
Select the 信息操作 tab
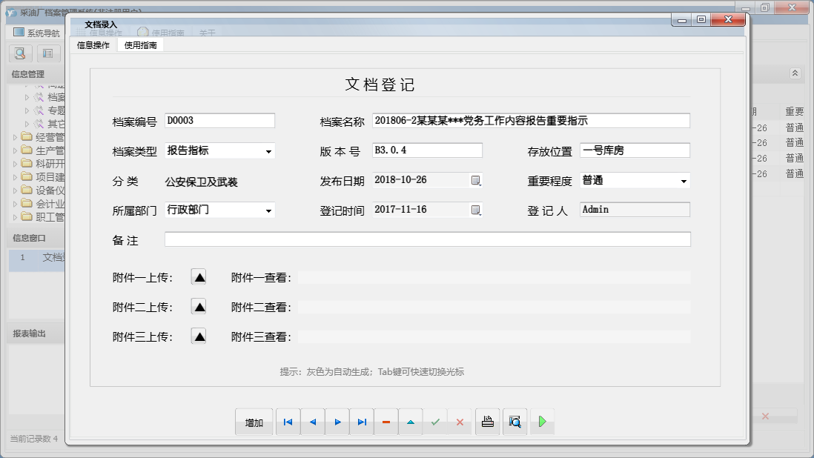pyautogui.click(x=92, y=44)
